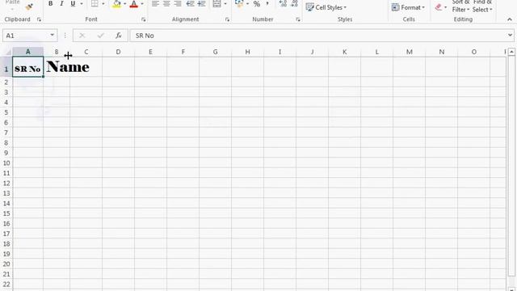The width and height of the screenshot is (517, 291).
Task: Open borders dropdown arrow
Action: pyautogui.click(x=103, y=3)
